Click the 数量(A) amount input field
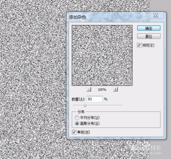 (x=94, y=99)
